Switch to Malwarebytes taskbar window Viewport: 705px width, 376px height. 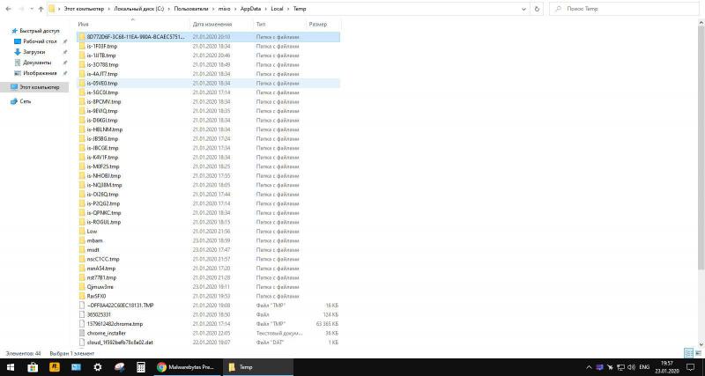(185, 366)
